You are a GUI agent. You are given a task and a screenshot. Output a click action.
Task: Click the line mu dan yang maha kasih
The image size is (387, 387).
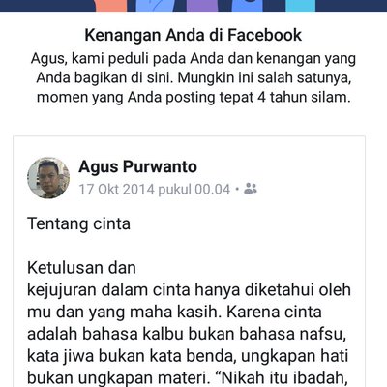174,313
